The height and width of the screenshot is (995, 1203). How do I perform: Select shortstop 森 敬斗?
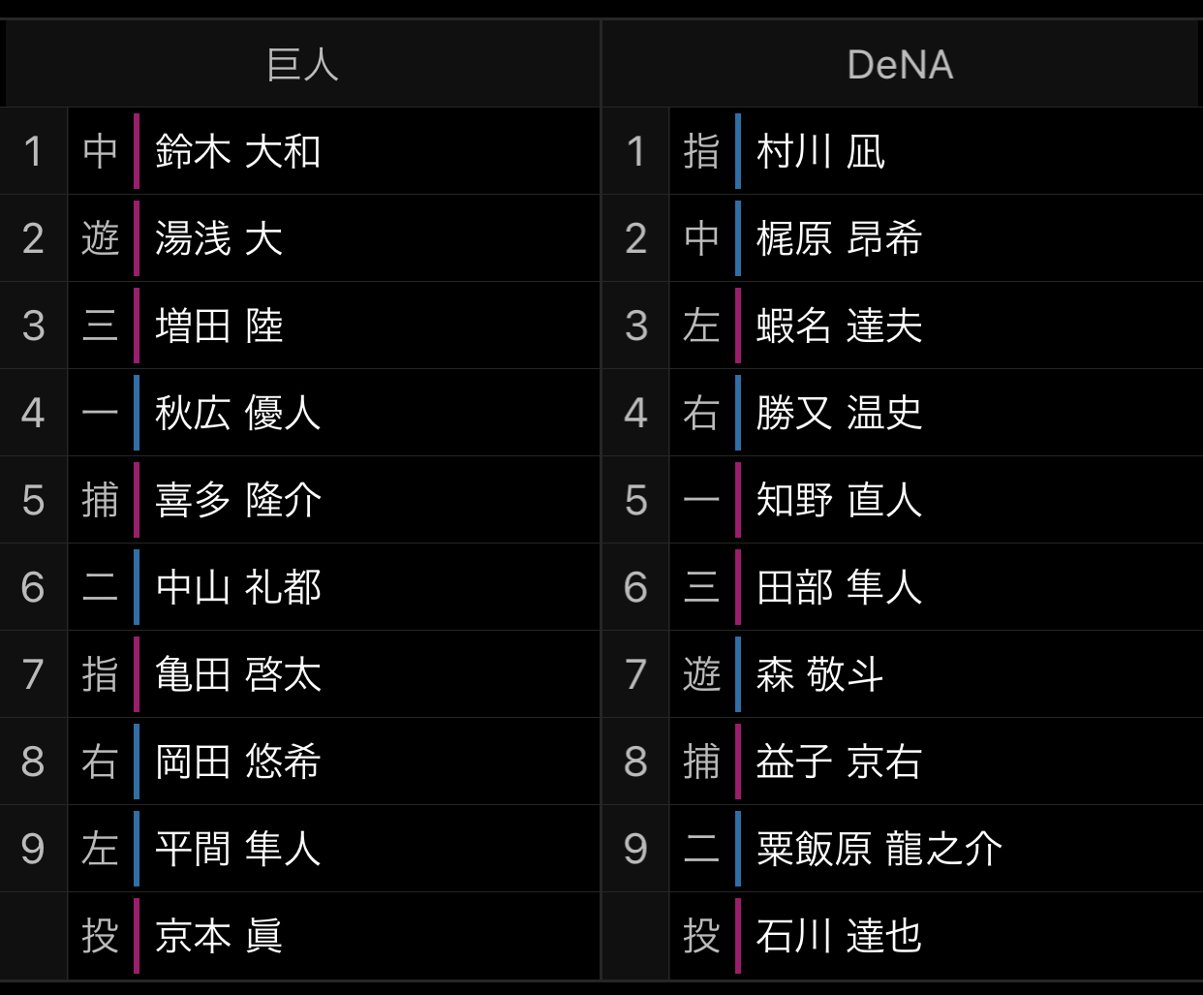[819, 675]
